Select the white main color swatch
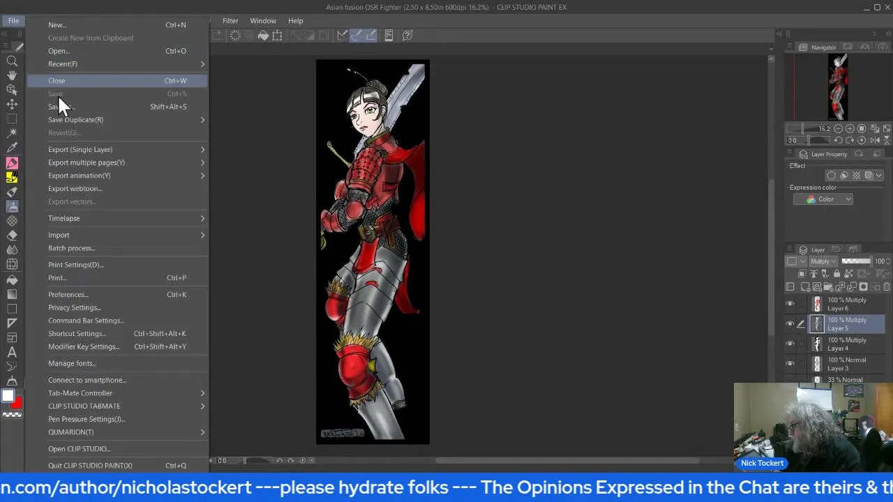This screenshot has width=893, height=502. tap(7, 397)
